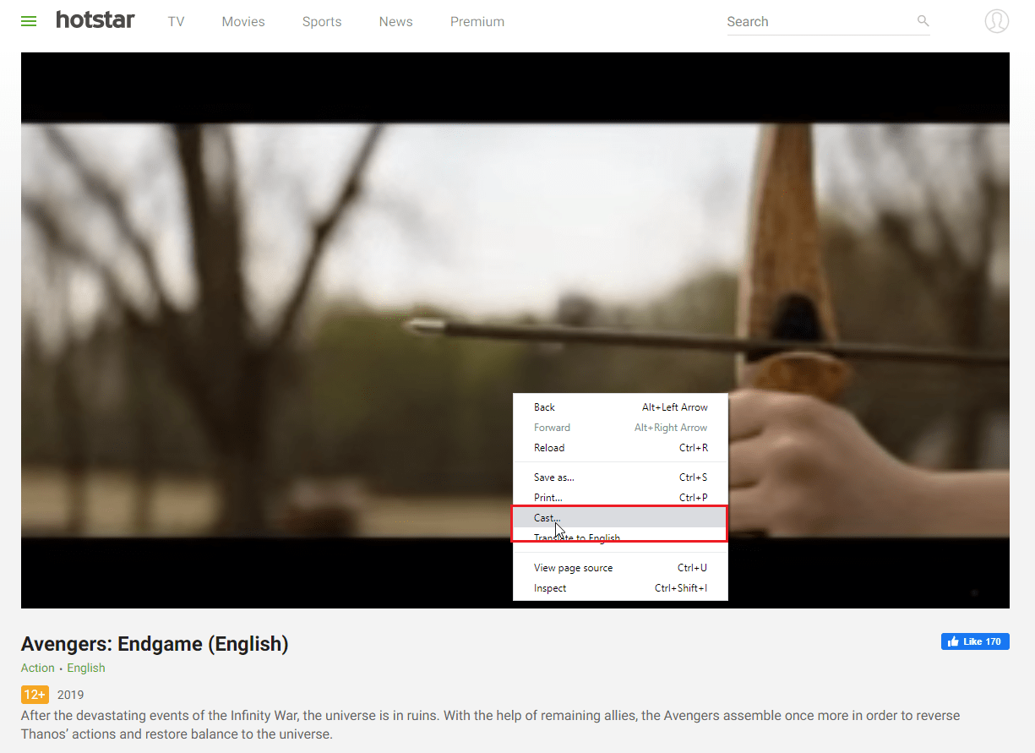This screenshot has width=1035, height=753.
Task: Select Save as... from context menu
Action: pos(620,477)
